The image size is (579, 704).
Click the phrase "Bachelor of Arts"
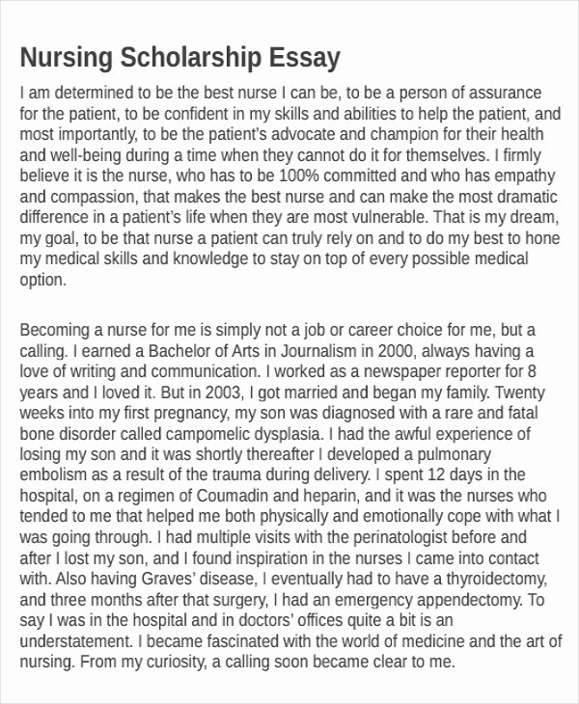click(x=198, y=351)
